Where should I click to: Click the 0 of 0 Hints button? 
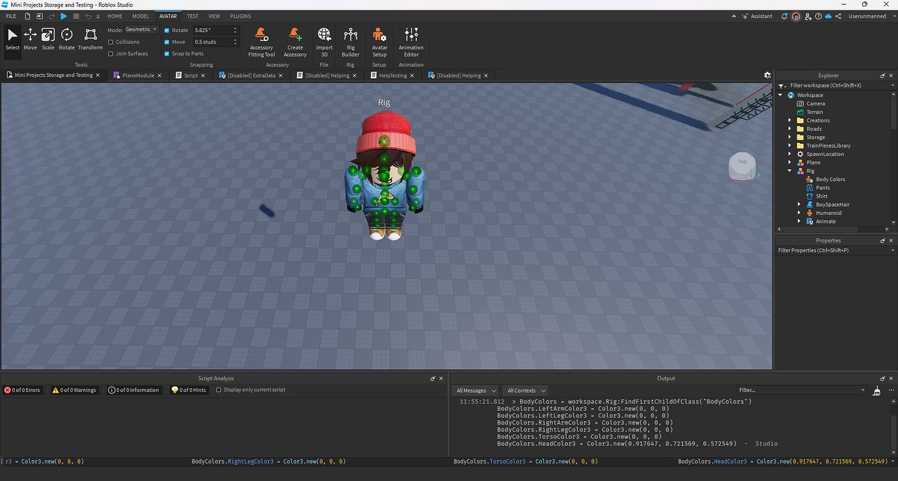point(189,390)
